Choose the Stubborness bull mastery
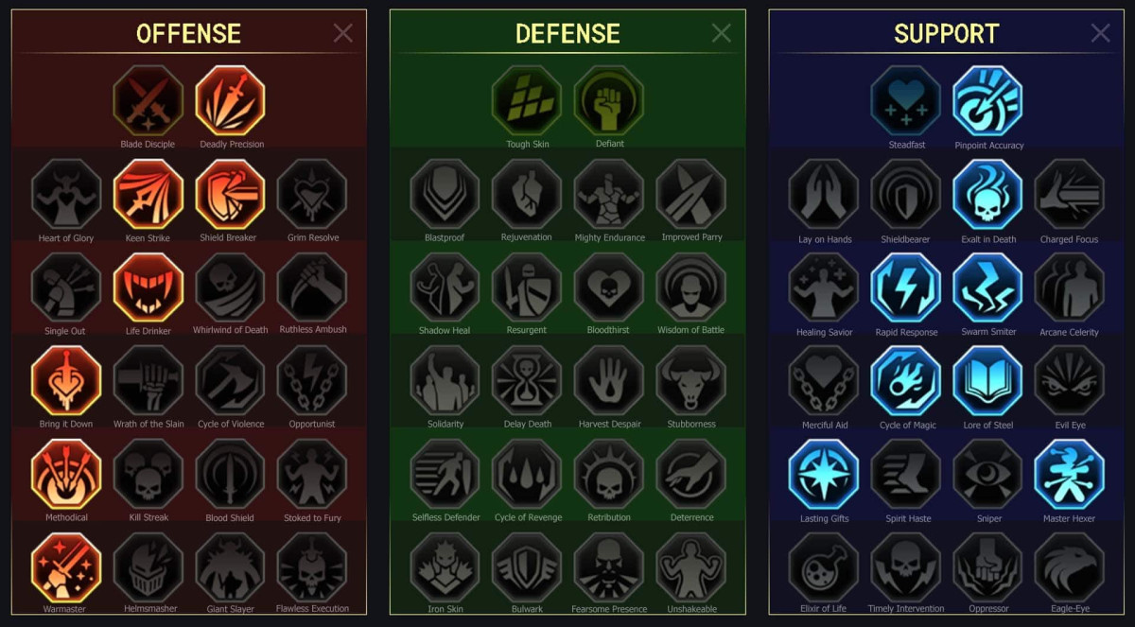 click(x=691, y=380)
